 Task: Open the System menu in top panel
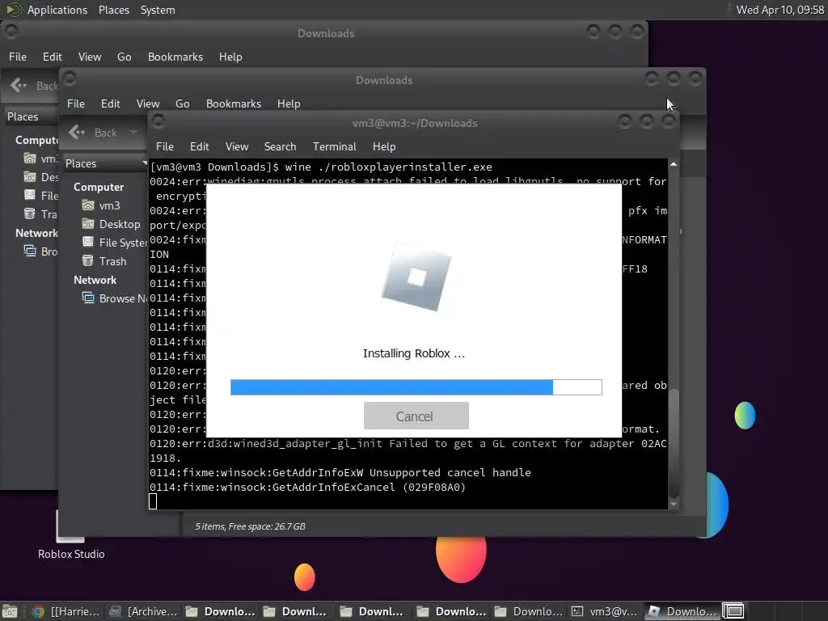coord(158,10)
